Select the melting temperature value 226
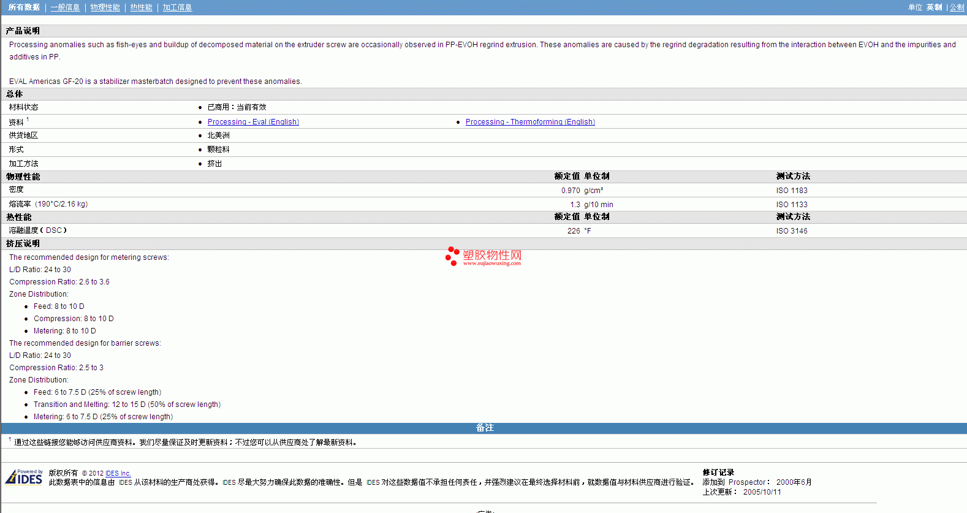Screen dimensions: 967x513 click(x=574, y=231)
